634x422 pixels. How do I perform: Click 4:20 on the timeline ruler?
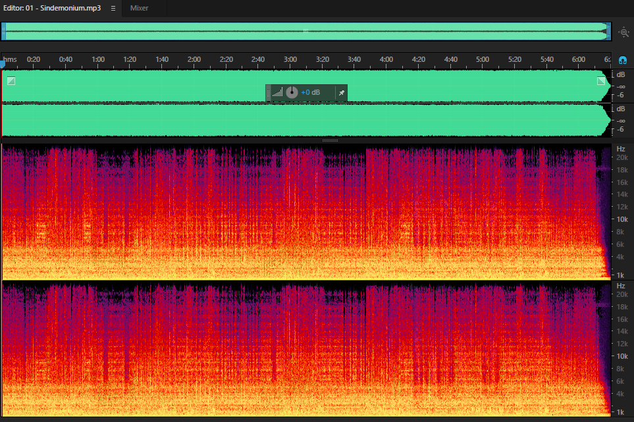[419, 59]
